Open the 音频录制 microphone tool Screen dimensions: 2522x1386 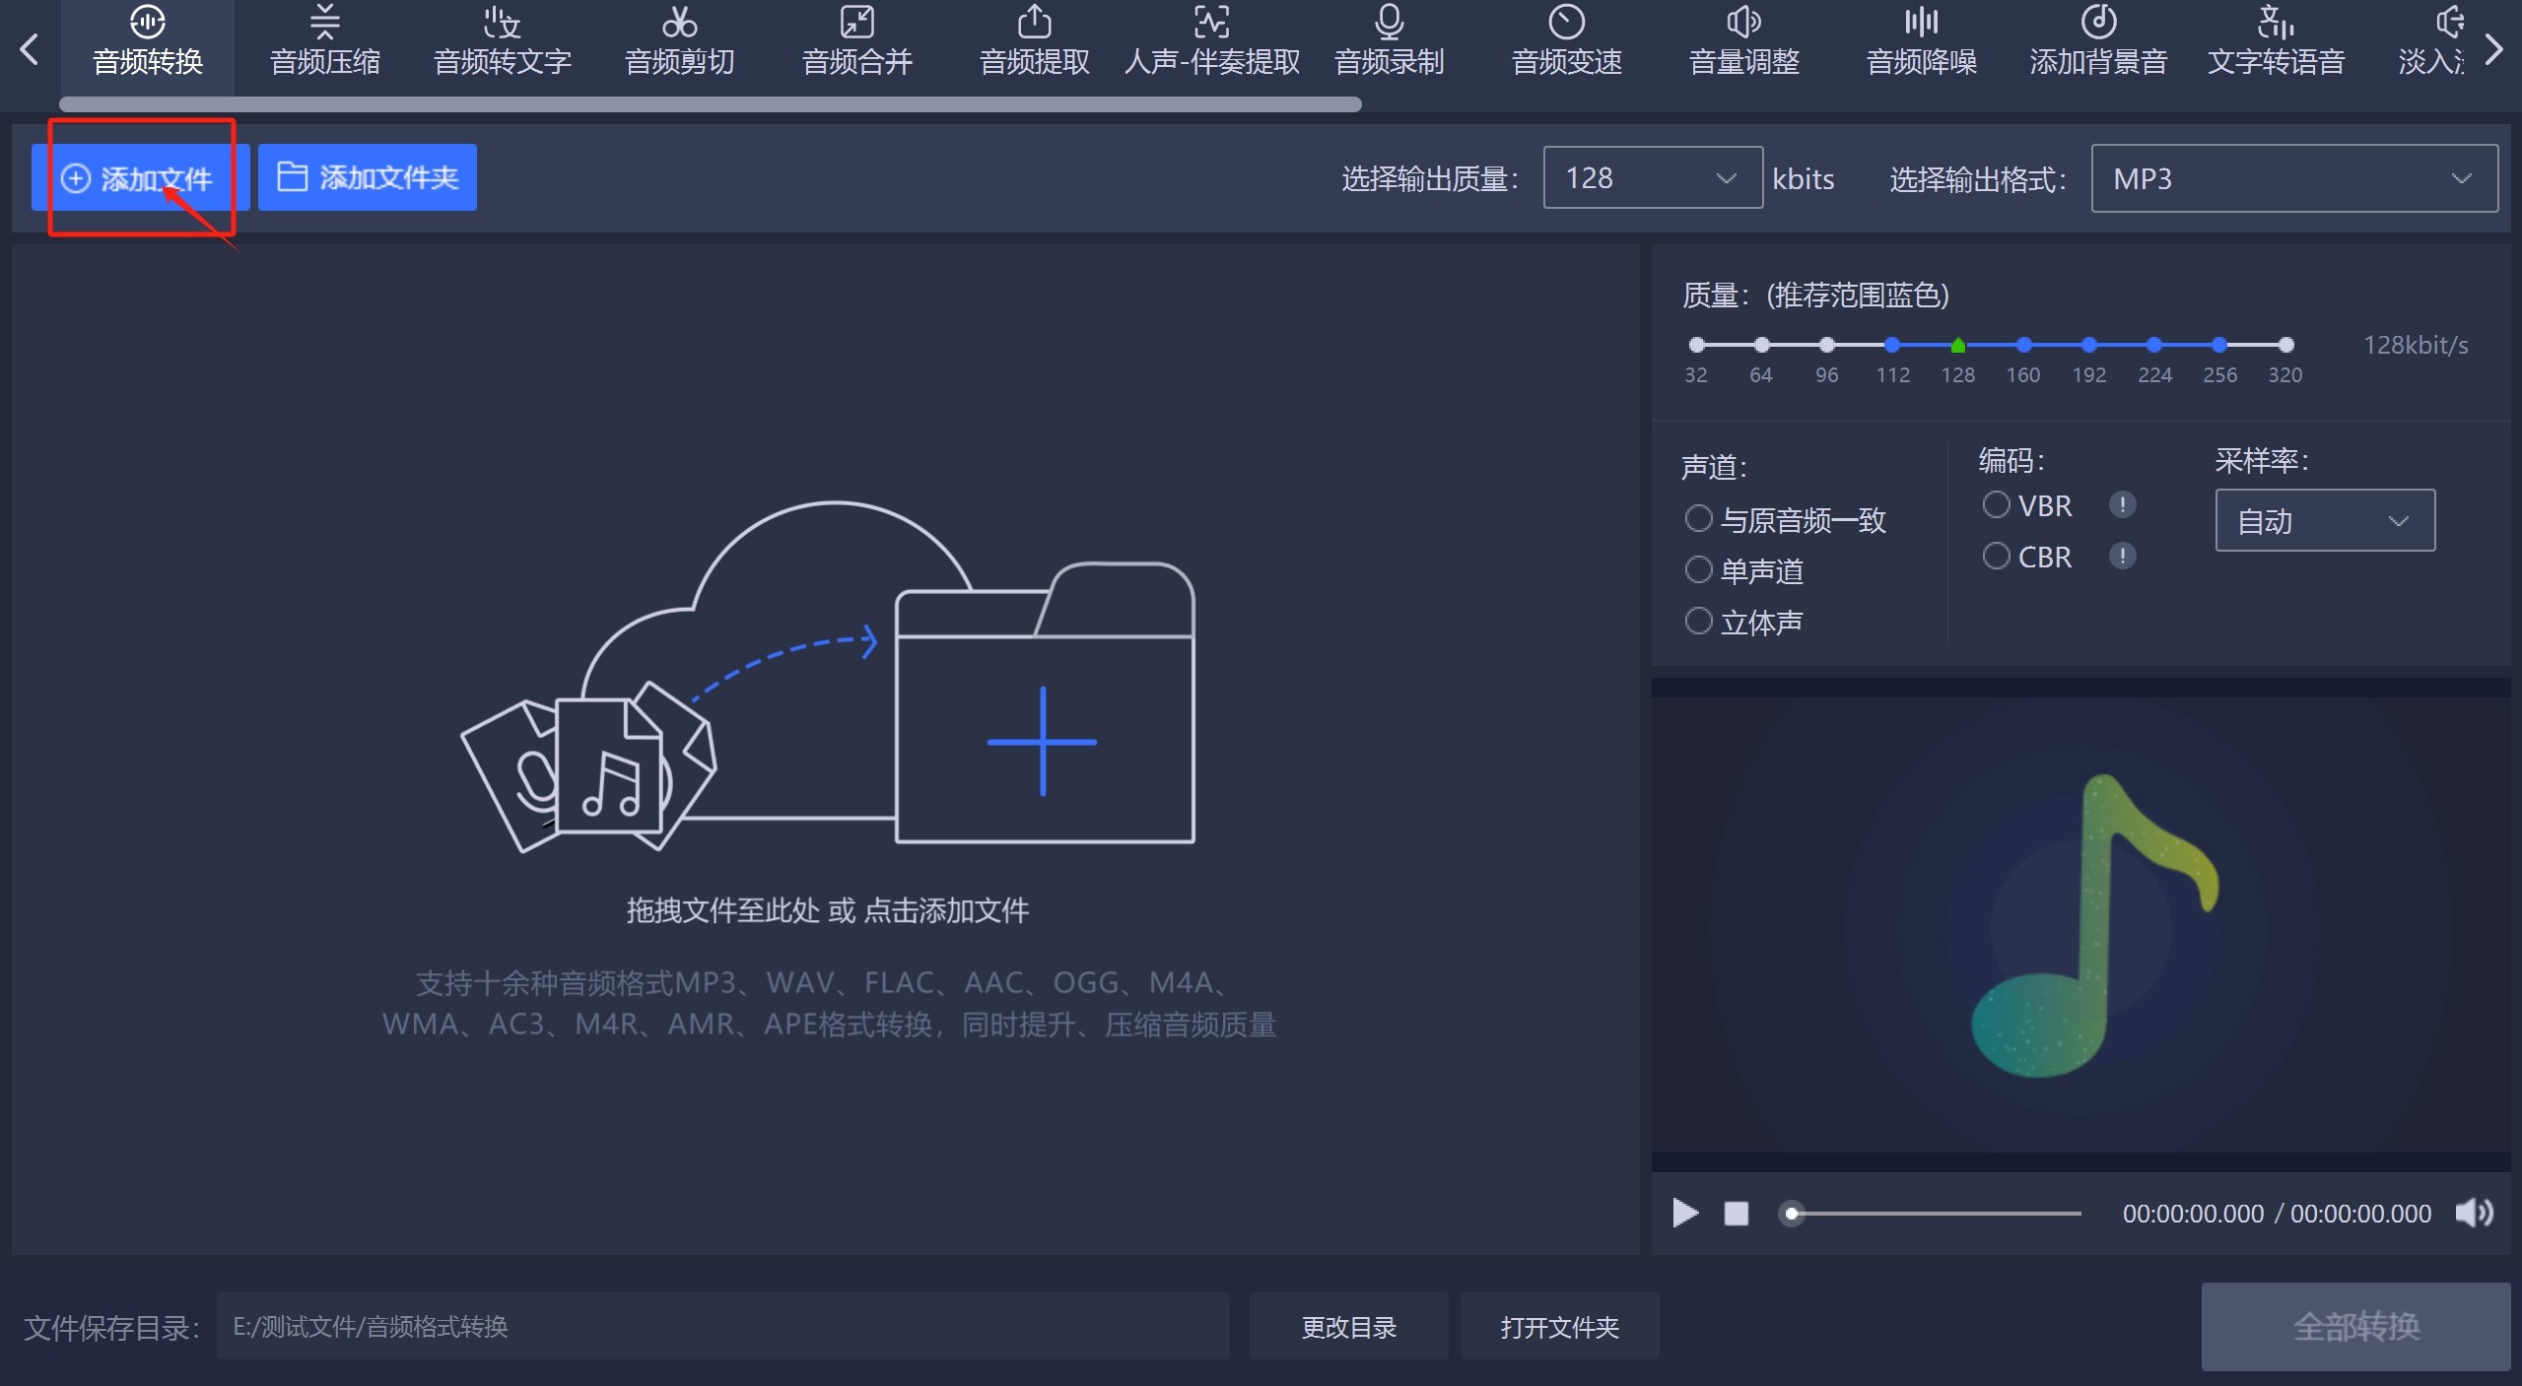1389,40
